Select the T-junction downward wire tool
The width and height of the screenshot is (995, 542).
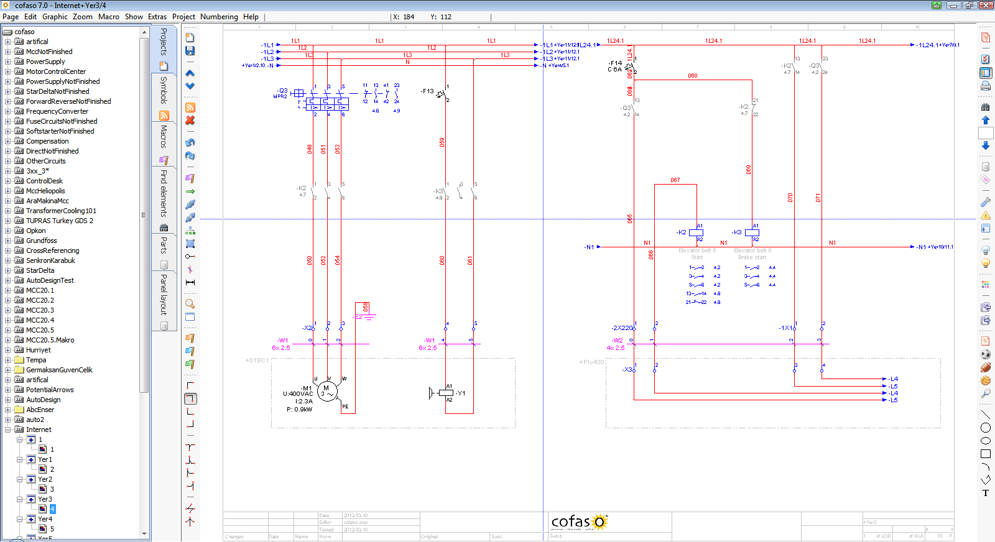(x=190, y=447)
